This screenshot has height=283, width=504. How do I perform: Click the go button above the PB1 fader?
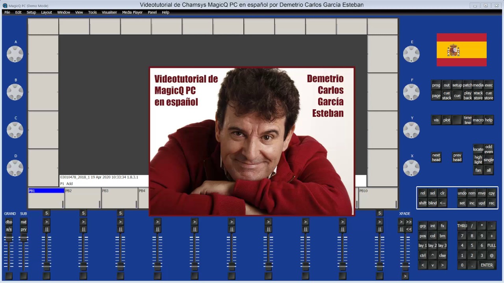pos(46,222)
